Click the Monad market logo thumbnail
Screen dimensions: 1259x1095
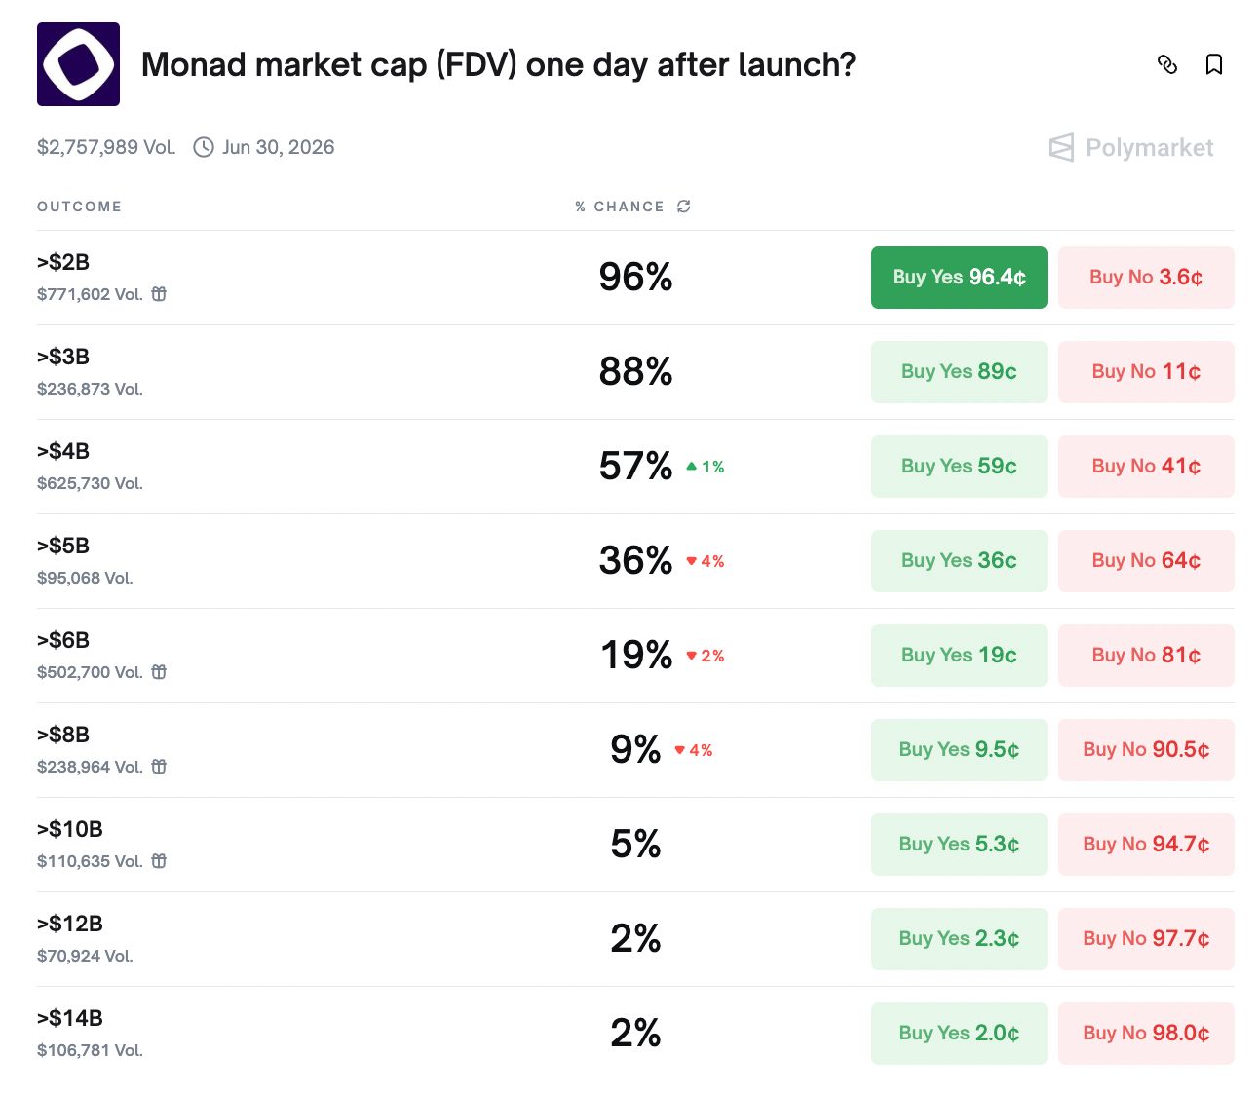[78, 64]
